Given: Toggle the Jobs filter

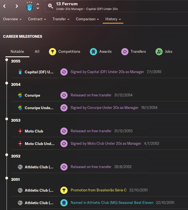Looking at the screenshot, I should point(159,52).
